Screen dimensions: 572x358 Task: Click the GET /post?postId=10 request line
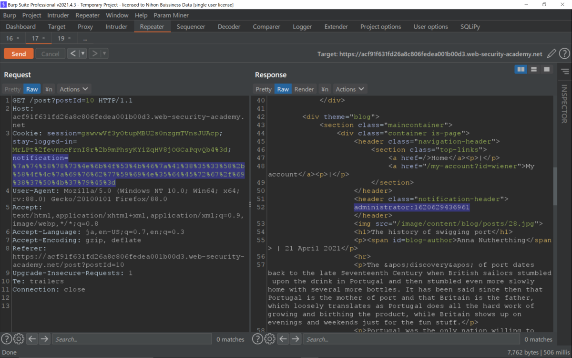click(x=72, y=100)
